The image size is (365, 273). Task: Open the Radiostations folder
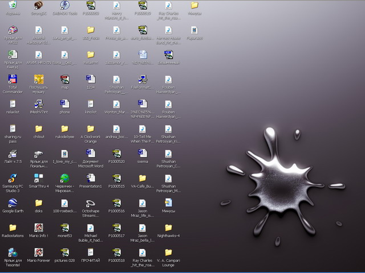13,227
